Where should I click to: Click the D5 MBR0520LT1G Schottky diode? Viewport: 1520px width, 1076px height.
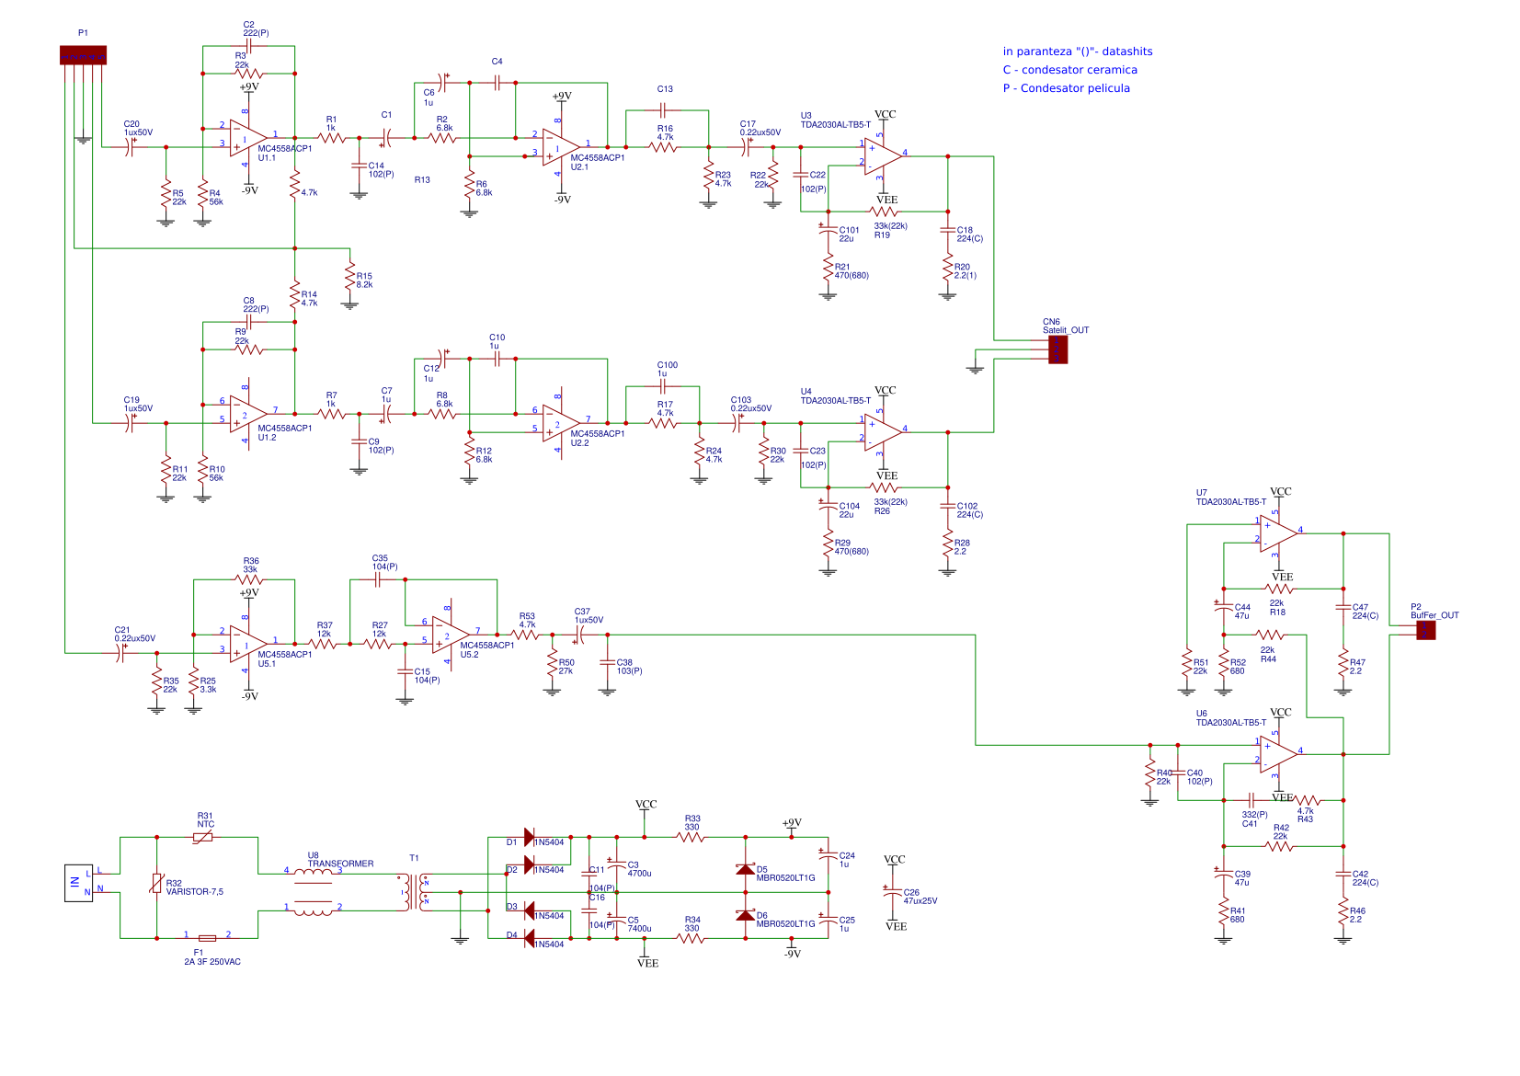(745, 869)
